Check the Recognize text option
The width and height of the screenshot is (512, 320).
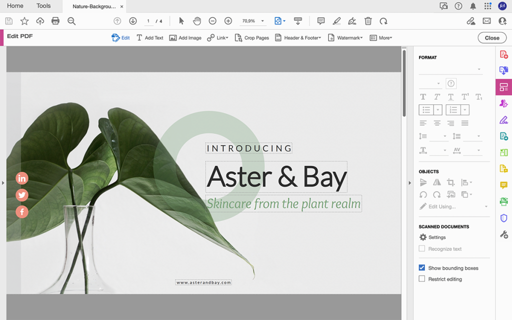(x=423, y=248)
